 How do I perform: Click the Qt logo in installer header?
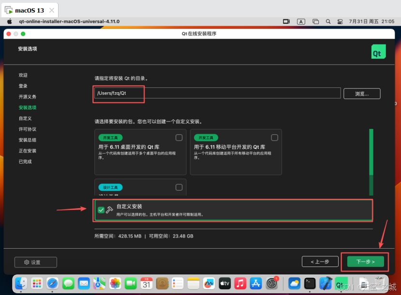click(x=378, y=52)
